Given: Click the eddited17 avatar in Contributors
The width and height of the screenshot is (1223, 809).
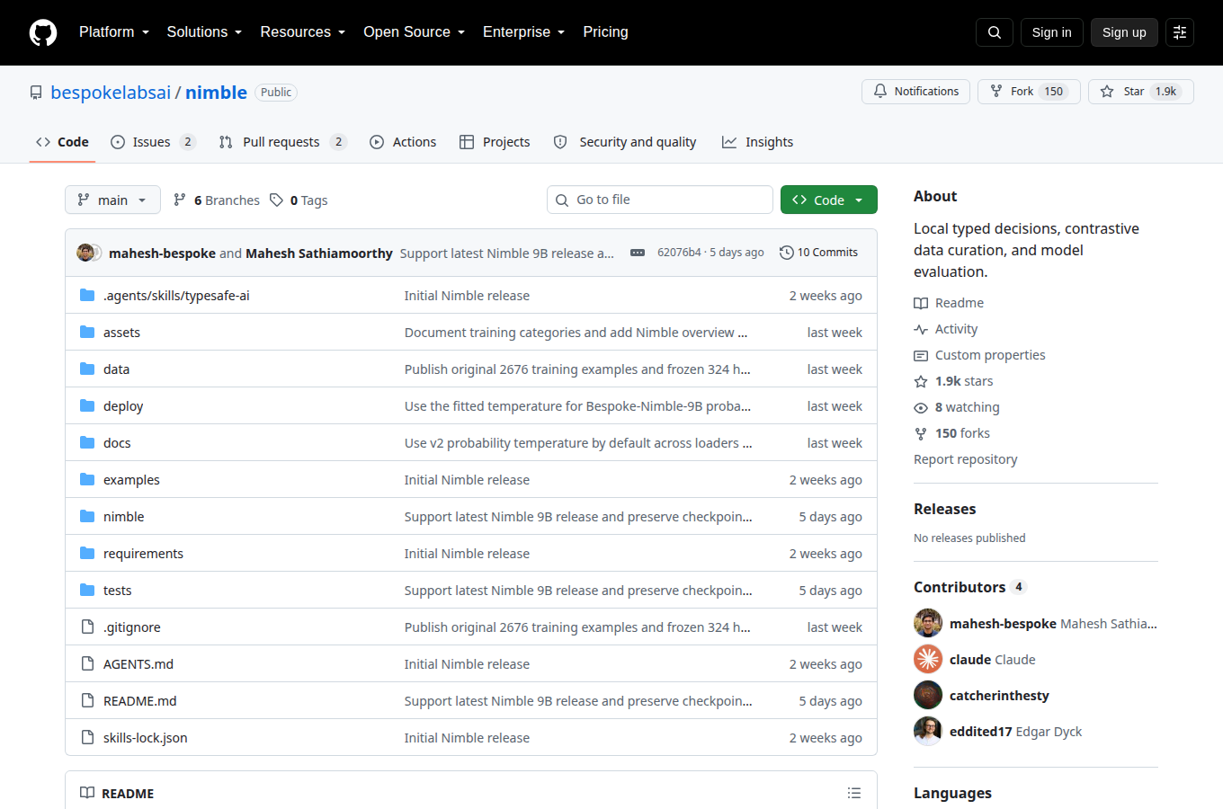Looking at the screenshot, I should click(928, 731).
